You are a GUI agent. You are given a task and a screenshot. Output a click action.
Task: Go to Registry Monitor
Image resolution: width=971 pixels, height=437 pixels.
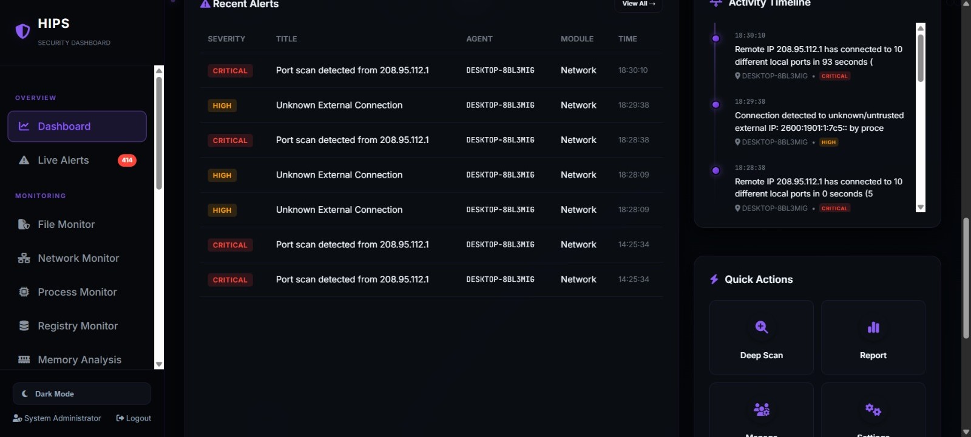click(x=77, y=326)
